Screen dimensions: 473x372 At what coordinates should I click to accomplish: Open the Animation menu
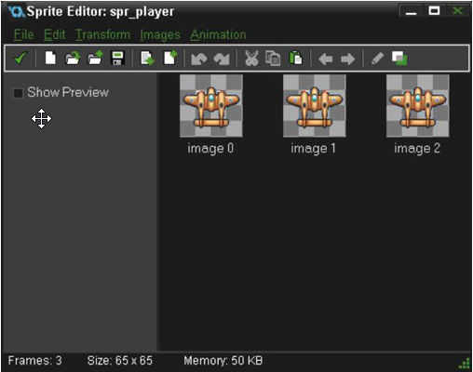click(218, 34)
